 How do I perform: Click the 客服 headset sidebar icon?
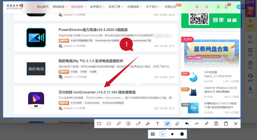pyautogui.click(x=250, y=78)
